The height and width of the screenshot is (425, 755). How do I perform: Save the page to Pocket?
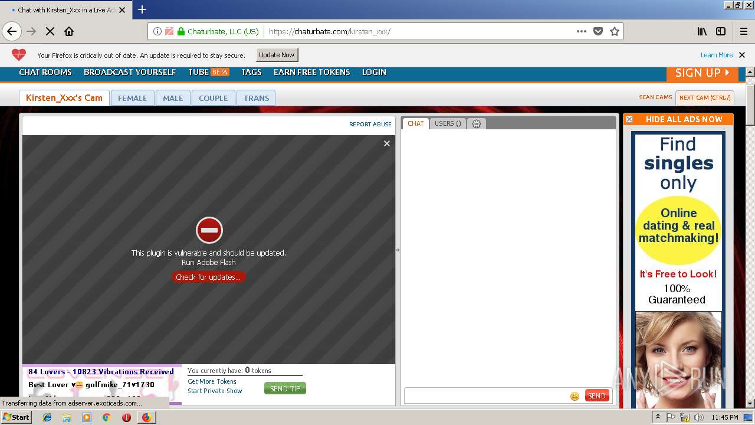(598, 31)
